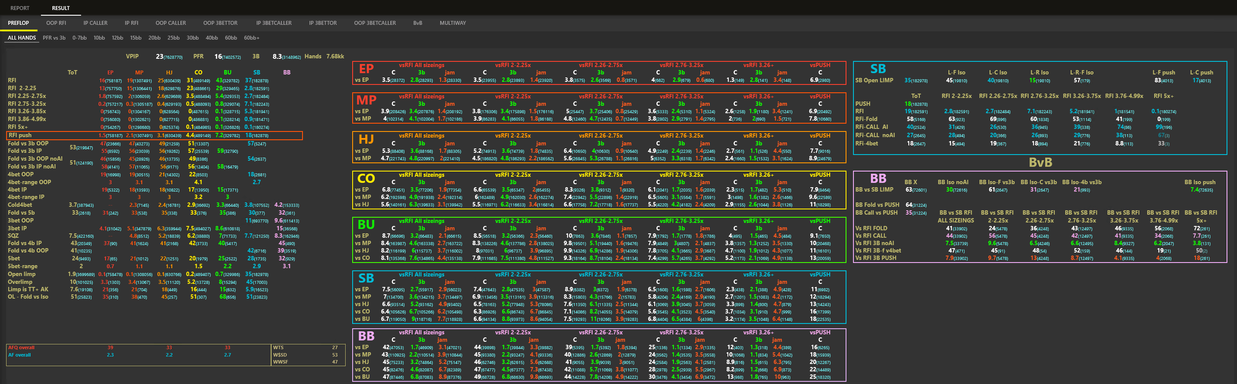Open the OOP RFI tab

[x=56, y=23]
